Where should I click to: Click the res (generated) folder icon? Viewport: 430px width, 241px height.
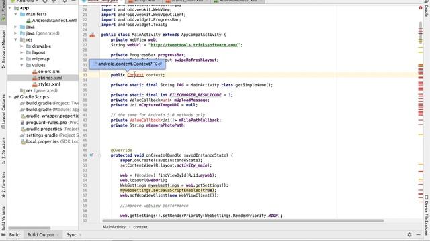(22, 90)
